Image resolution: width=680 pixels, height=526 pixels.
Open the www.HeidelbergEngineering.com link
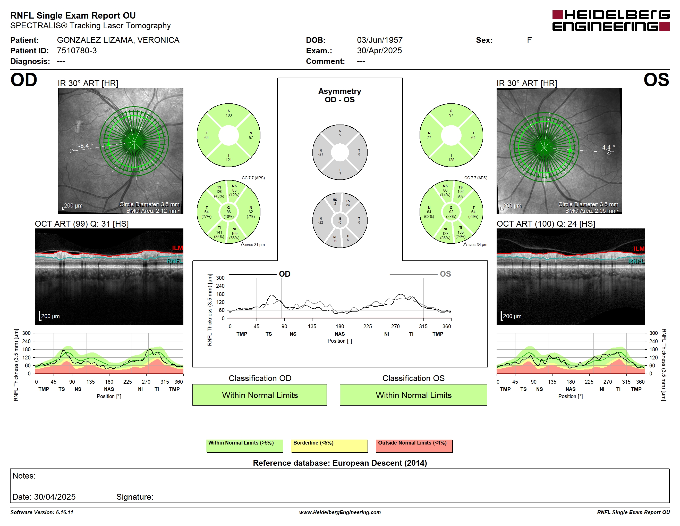(x=340, y=512)
